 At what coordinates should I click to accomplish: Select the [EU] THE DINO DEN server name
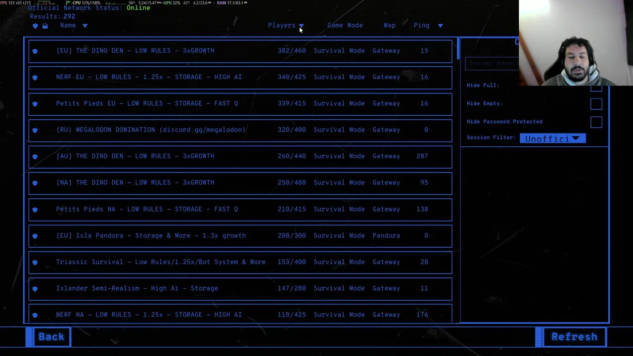[x=135, y=50]
